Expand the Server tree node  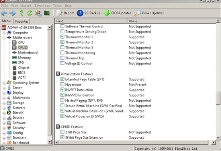(x=4, y=88)
